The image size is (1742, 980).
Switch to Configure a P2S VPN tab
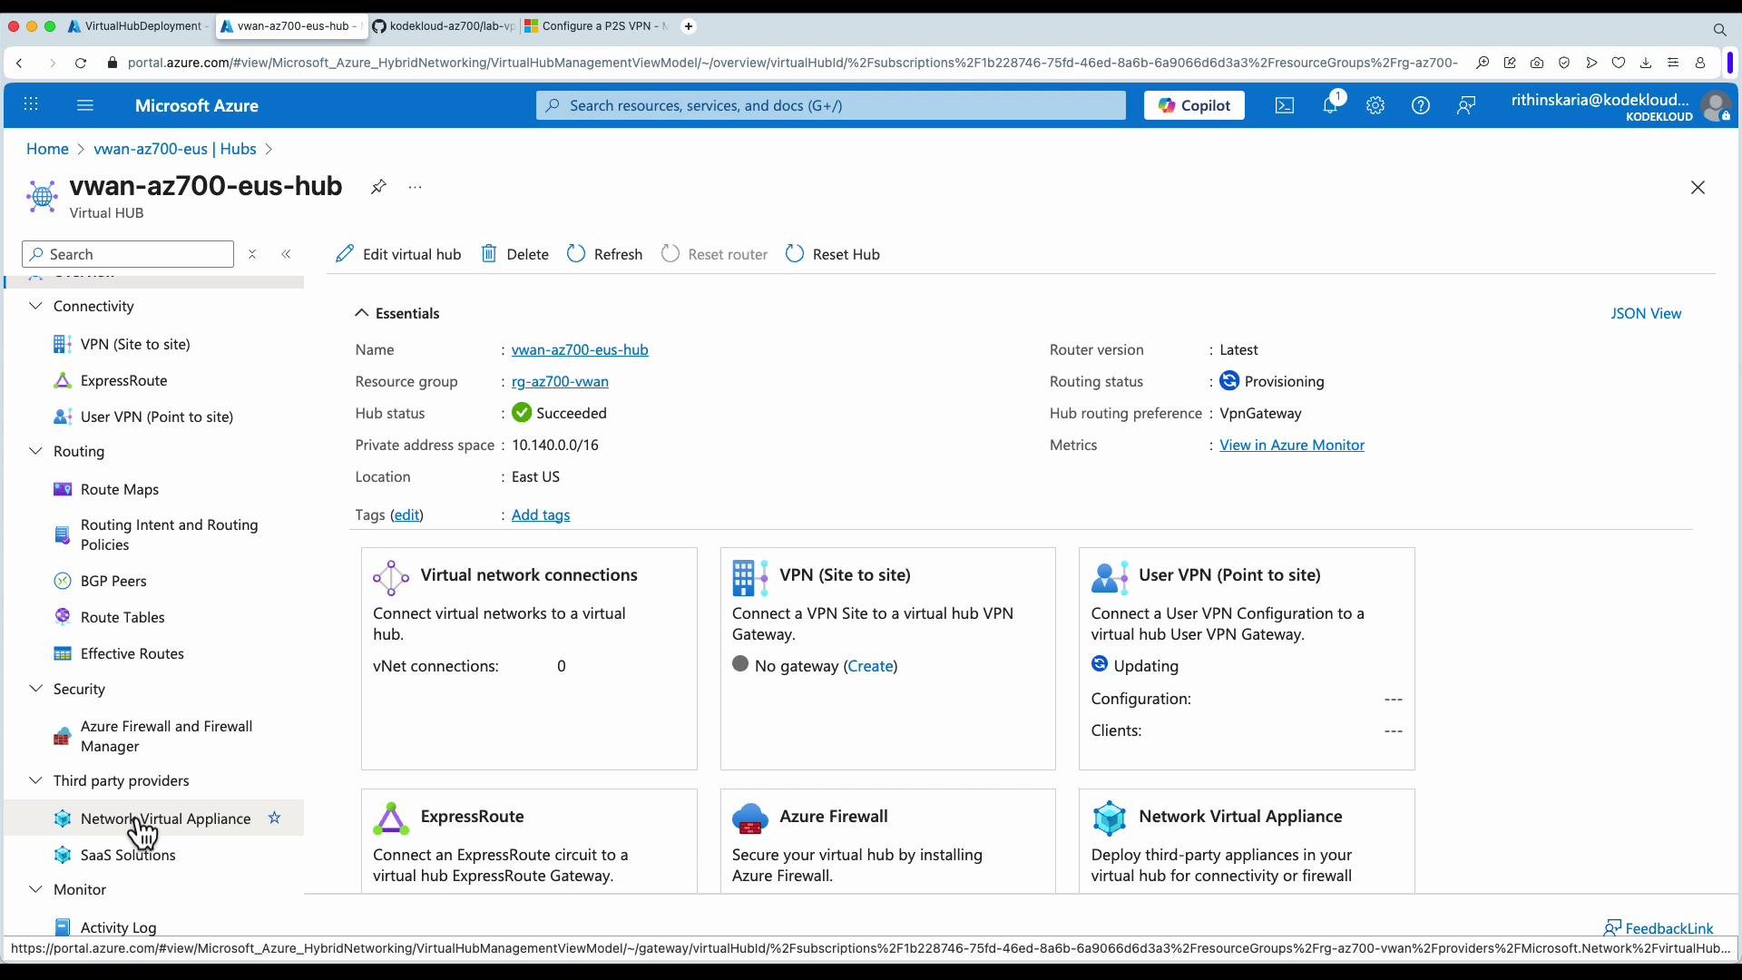[x=596, y=26]
